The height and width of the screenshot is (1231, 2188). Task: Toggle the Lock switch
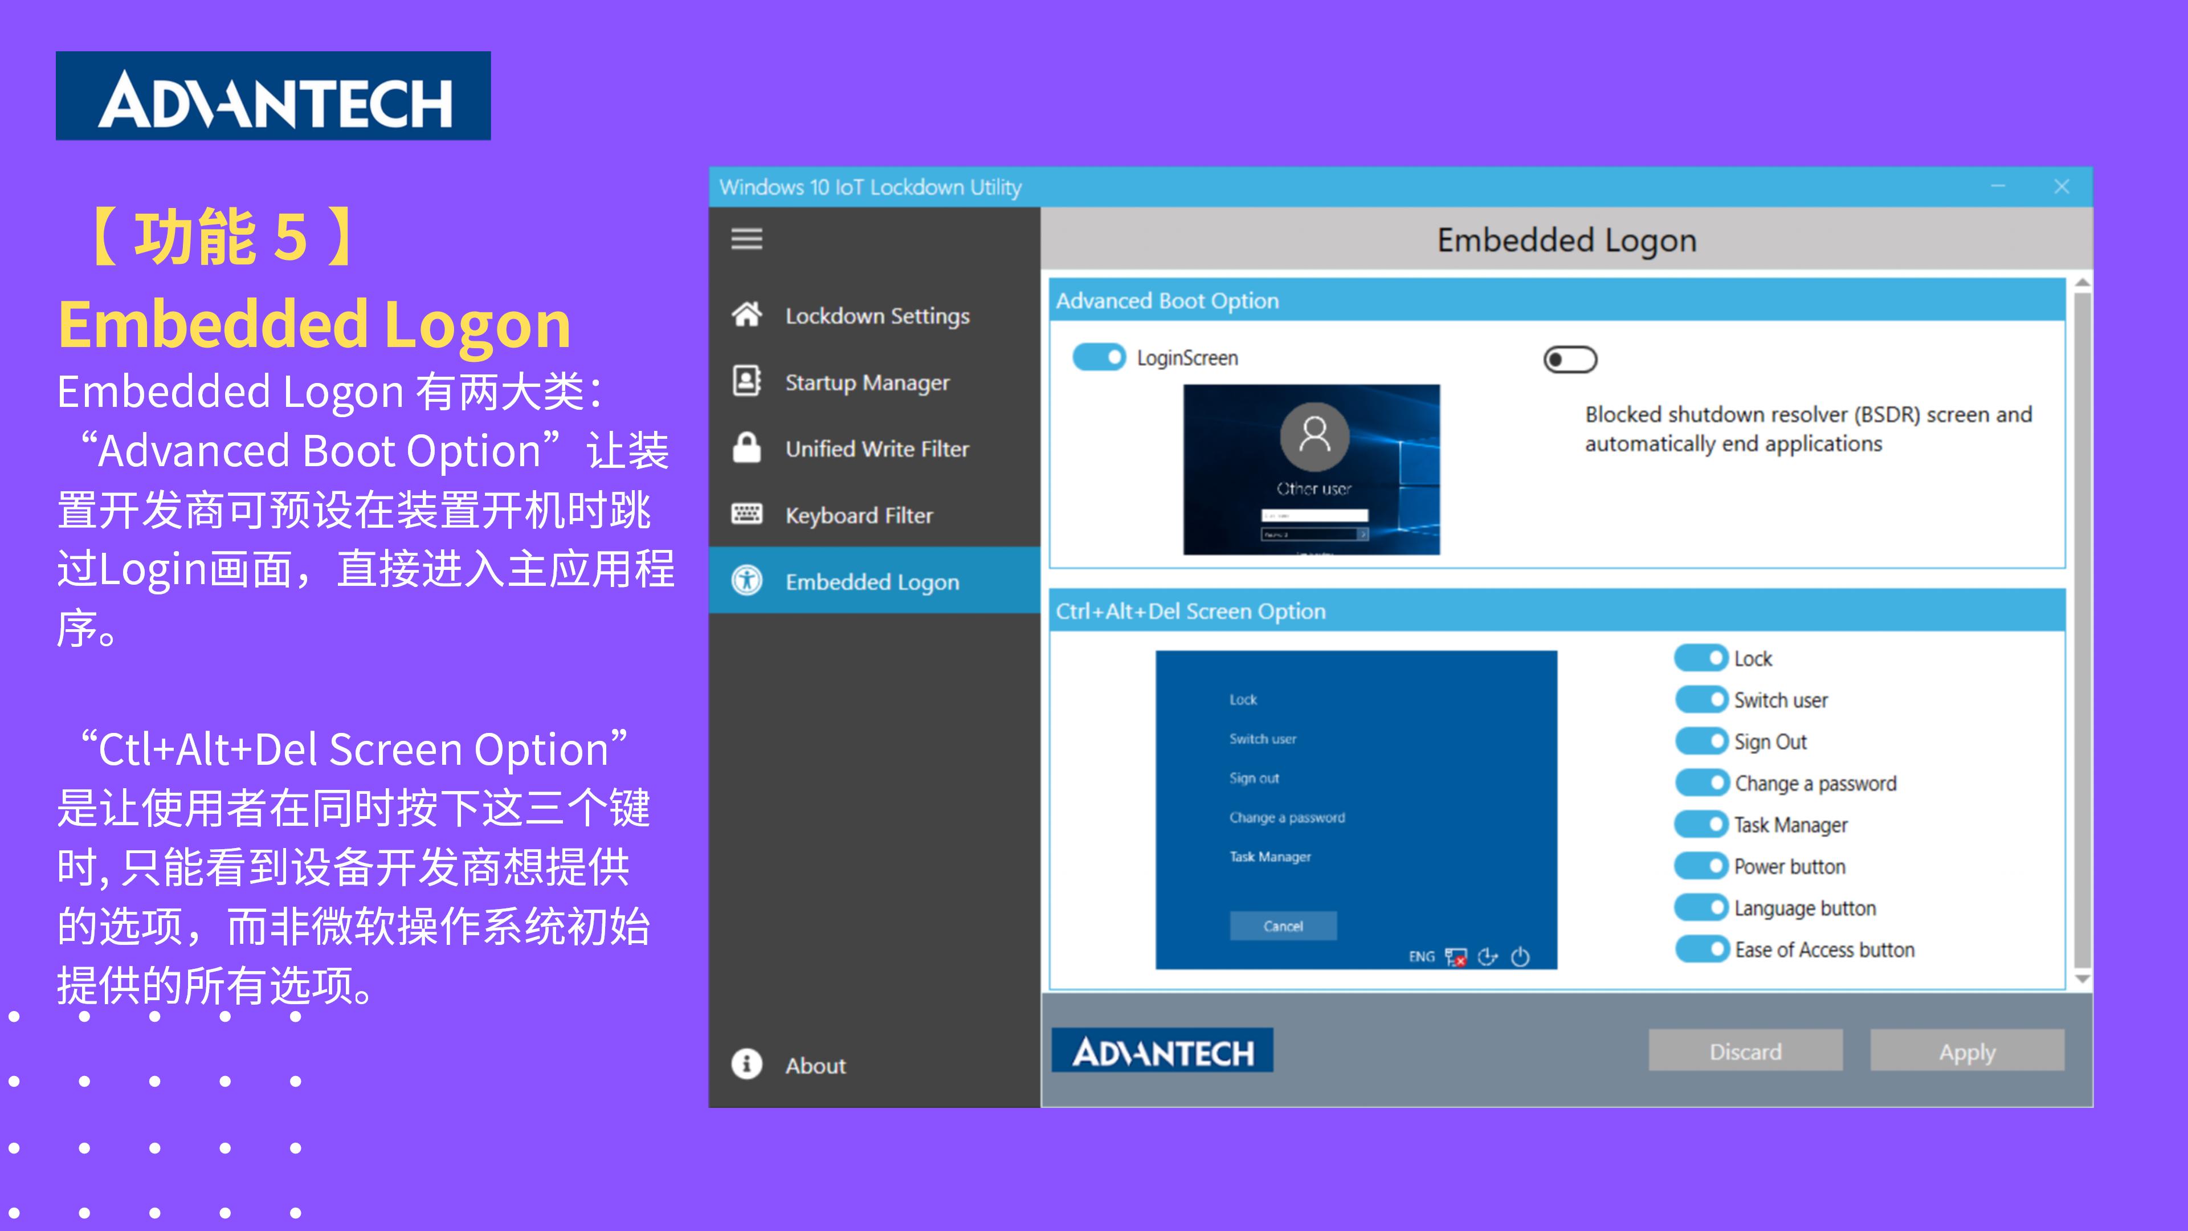click(x=1701, y=658)
